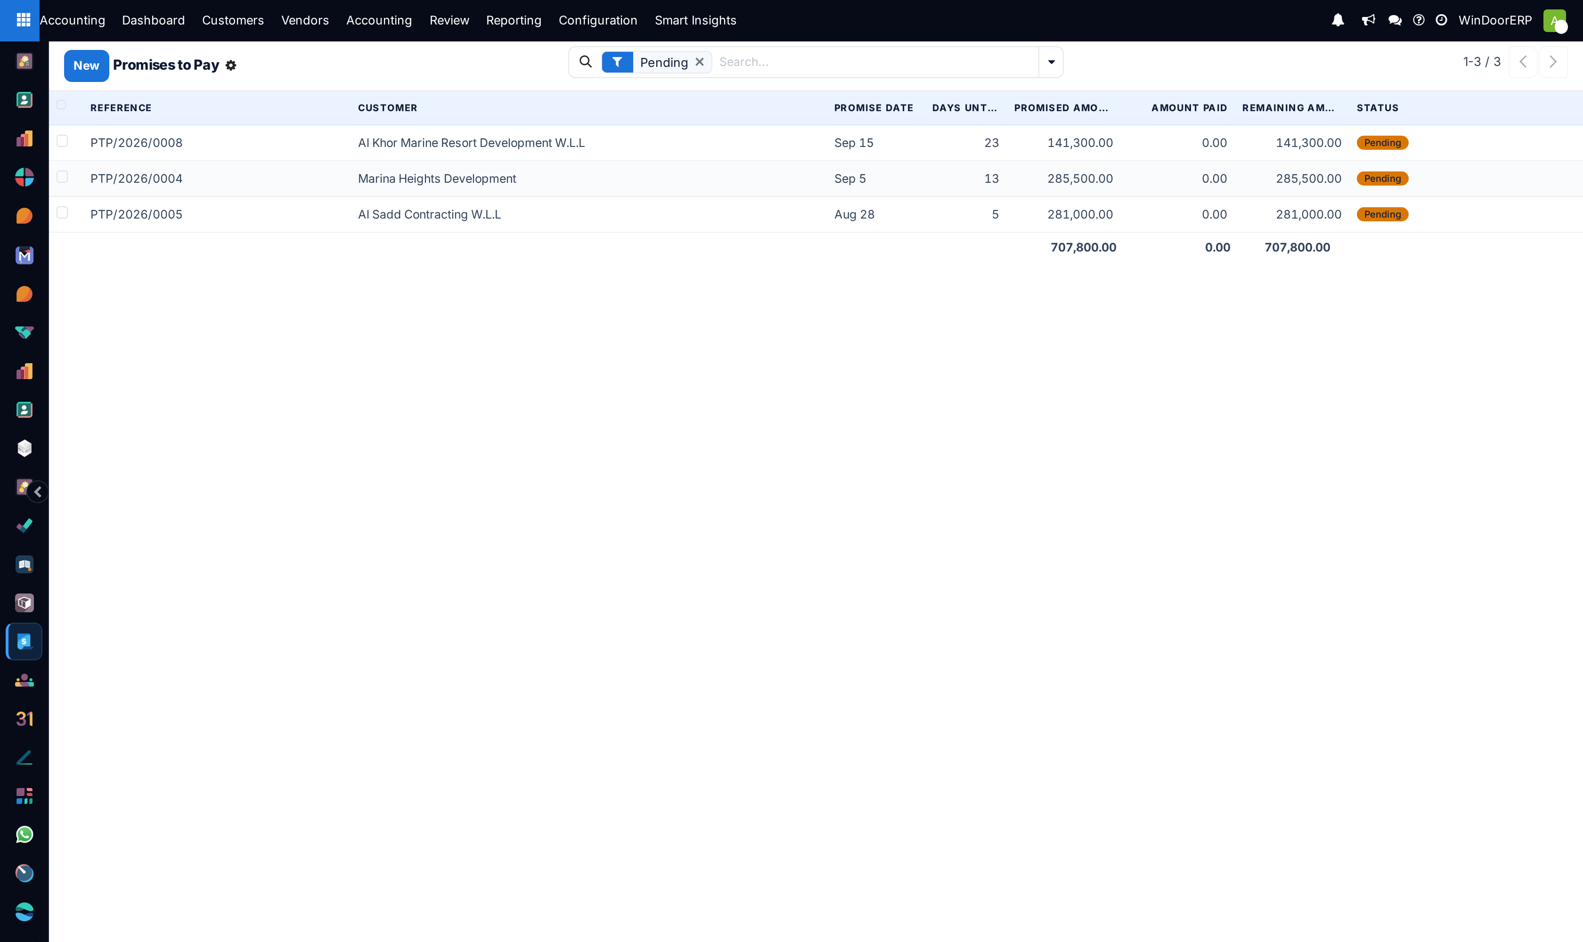Collapse the sidebar with the chevron button
The height and width of the screenshot is (942, 1583).
[38, 492]
